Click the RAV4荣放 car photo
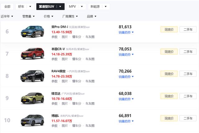199x133 pixels. [x=32, y=75]
